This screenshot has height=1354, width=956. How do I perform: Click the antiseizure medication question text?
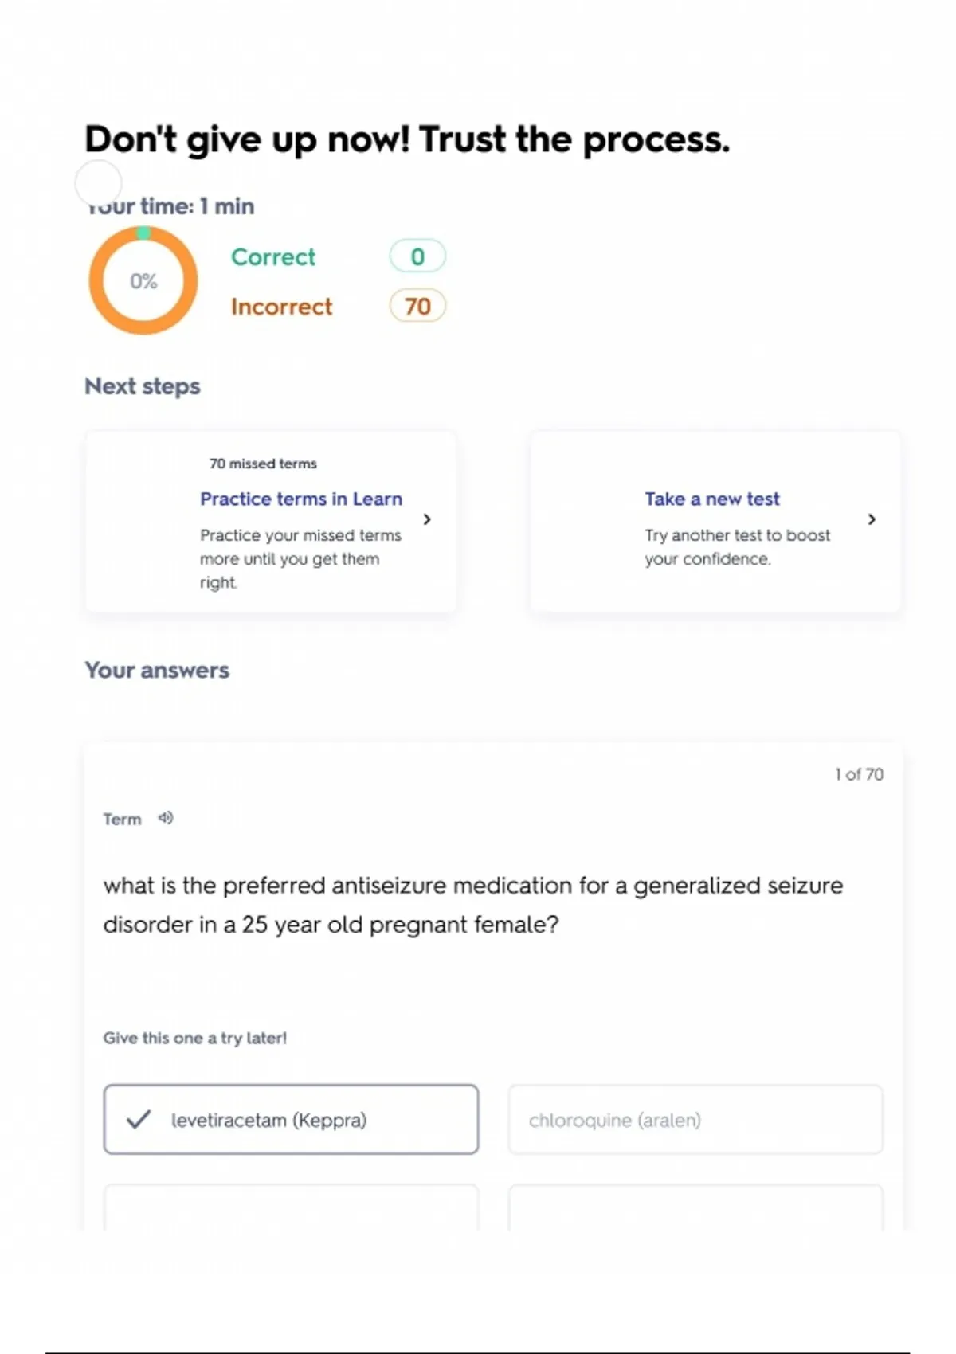coord(472,905)
